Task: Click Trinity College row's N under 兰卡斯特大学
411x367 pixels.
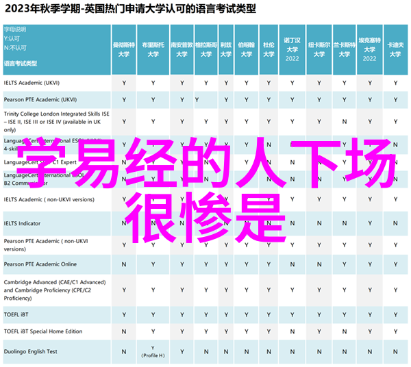Action: point(345,122)
